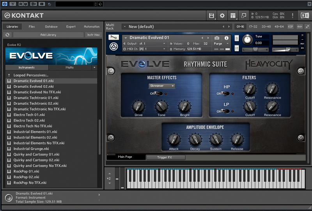Open the Trigger FX tab

click(x=166, y=157)
